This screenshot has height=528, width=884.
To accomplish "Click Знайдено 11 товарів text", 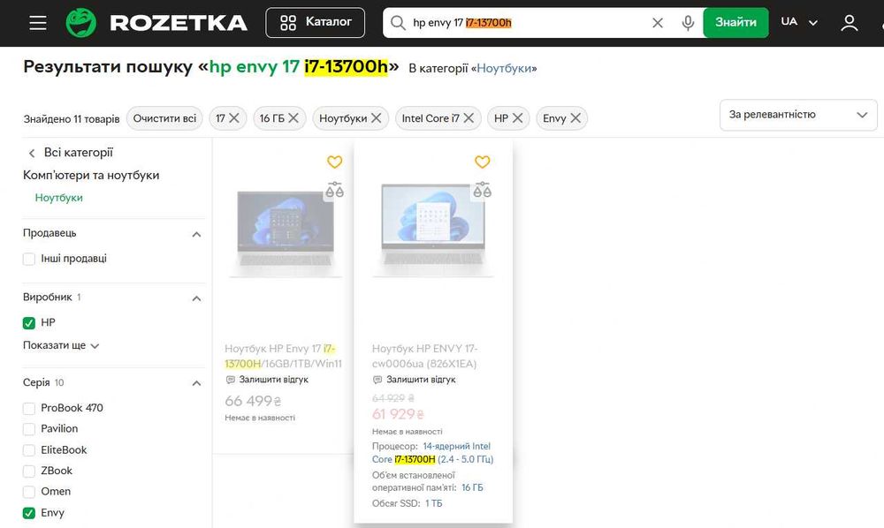I will tap(72, 119).
